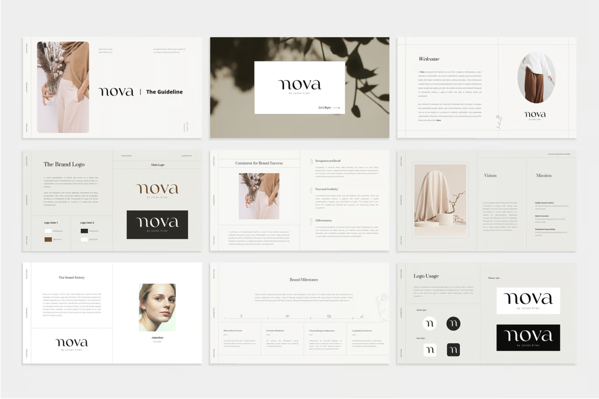Click the flower icon beside Trust and Credibility

tap(311, 190)
